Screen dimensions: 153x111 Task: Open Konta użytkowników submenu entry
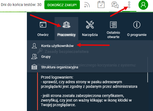pyautogui.click(x=57, y=46)
